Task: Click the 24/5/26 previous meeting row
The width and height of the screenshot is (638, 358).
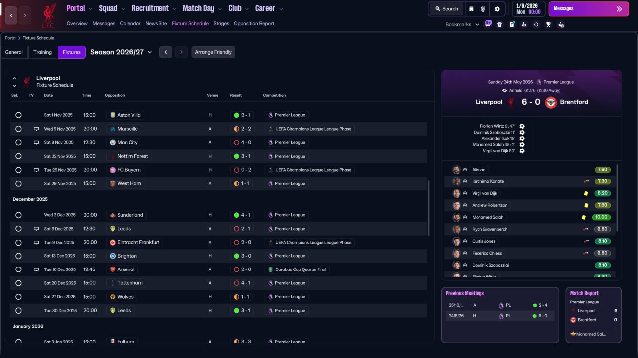Action: point(500,316)
